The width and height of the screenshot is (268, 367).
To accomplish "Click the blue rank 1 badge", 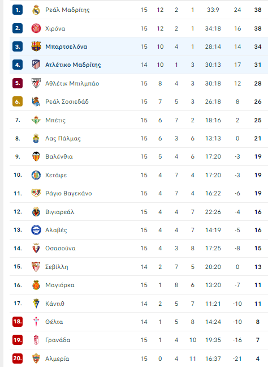I will (x=18, y=10).
